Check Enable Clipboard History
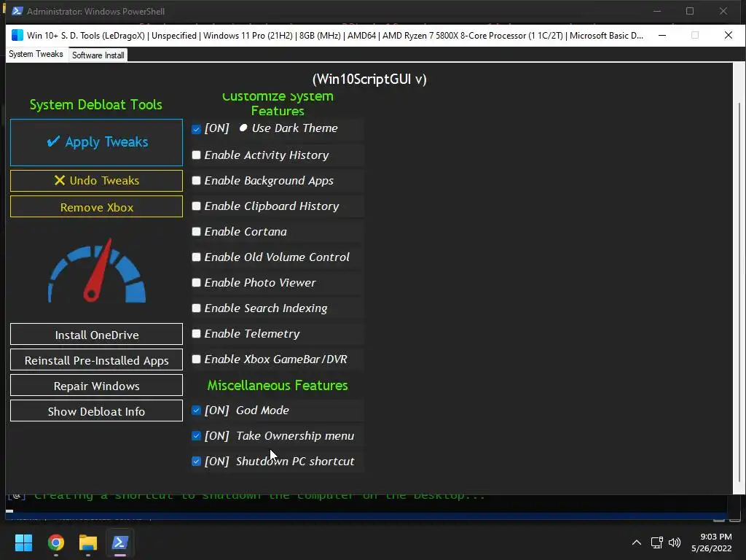746x560 pixels. (x=196, y=206)
